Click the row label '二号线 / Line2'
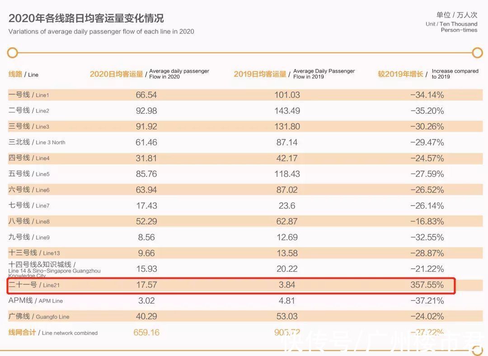The width and height of the screenshot is (488, 356). point(28,111)
